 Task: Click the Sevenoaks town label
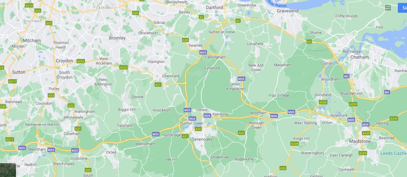pos(202,139)
